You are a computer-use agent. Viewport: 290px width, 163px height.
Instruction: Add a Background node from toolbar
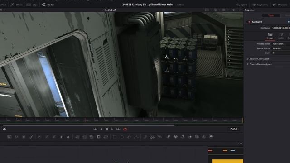10,137
